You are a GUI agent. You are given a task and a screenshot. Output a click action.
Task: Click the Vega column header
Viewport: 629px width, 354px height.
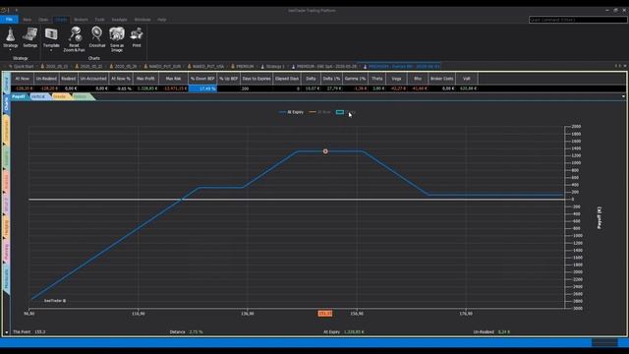[x=396, y=79]
